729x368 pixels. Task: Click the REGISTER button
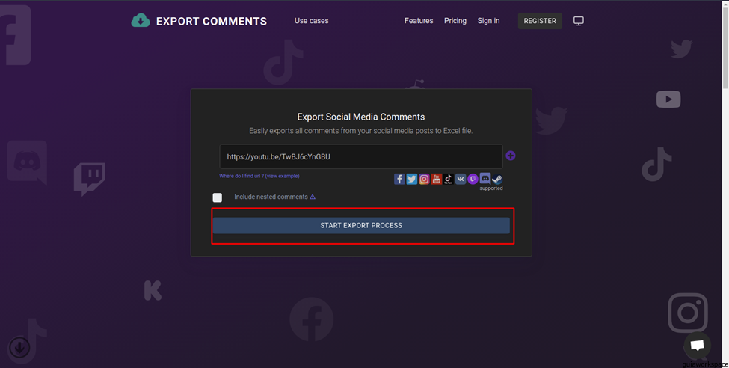pos(540,21)
